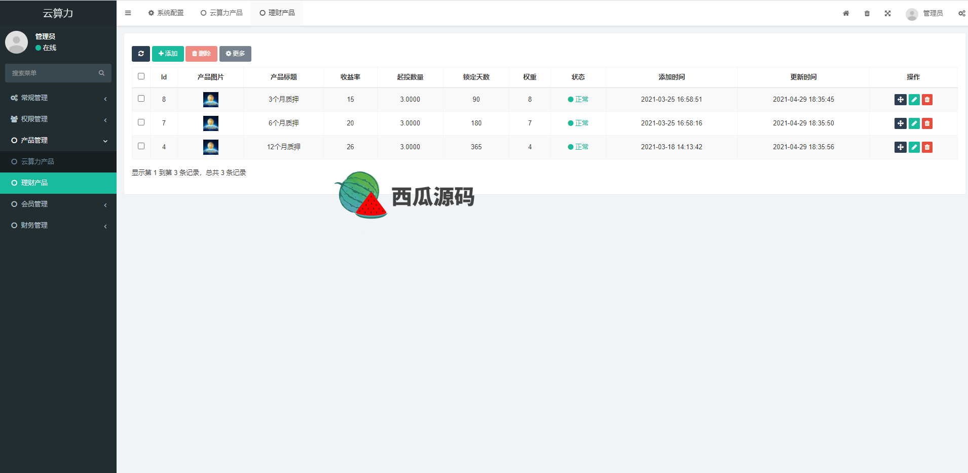968x473 pixels.
Task: Check the checkbox for row Id 7
Action: (141, 122)
